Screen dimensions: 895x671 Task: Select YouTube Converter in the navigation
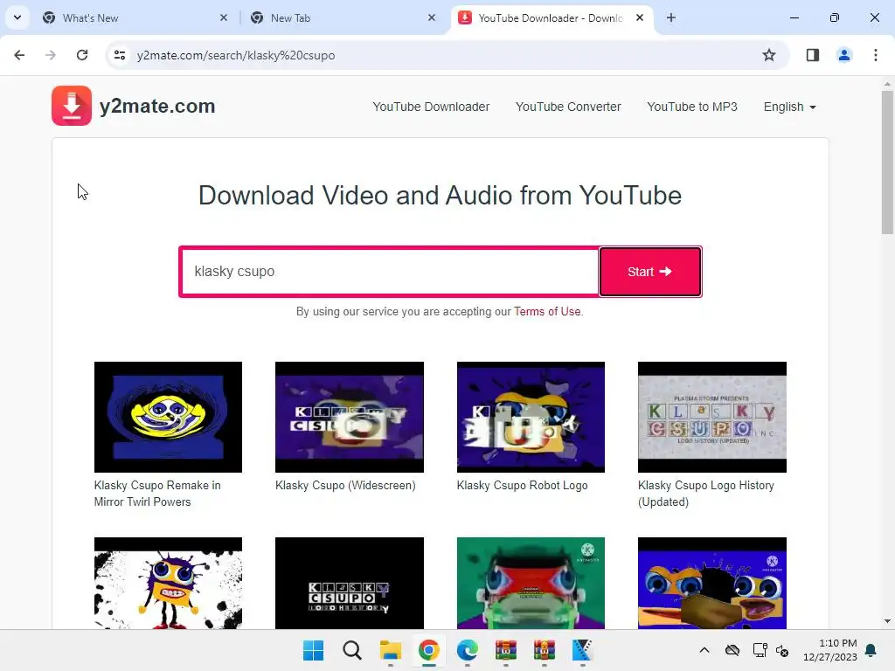click(x=568, y=107)
